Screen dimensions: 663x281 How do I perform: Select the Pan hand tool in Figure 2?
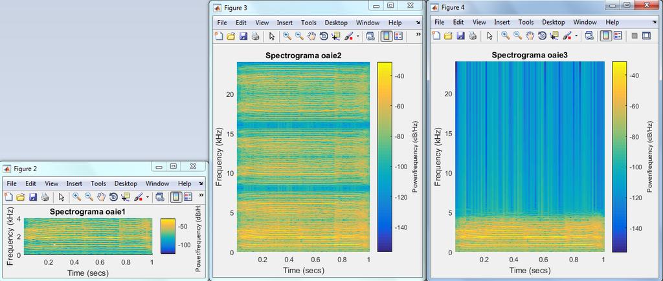click(100, 197)
